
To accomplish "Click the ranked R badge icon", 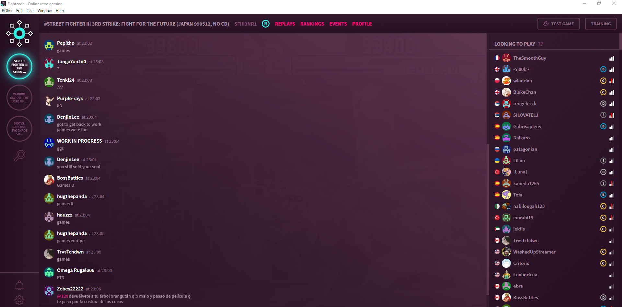I will pos(266,24).
